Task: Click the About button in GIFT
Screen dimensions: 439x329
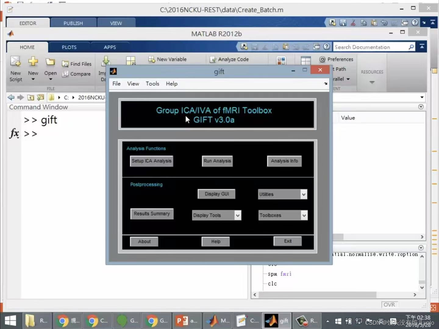Action: pos(144,242)
